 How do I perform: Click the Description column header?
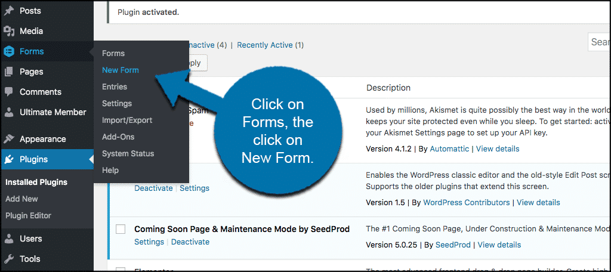(x=388, y=88)
